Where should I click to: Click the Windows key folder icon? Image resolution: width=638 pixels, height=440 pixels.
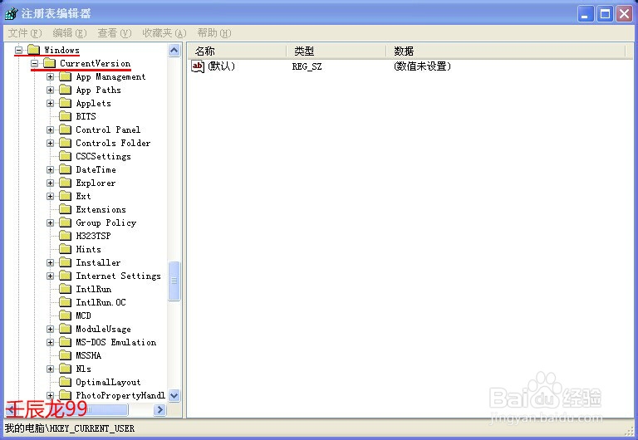34,50
